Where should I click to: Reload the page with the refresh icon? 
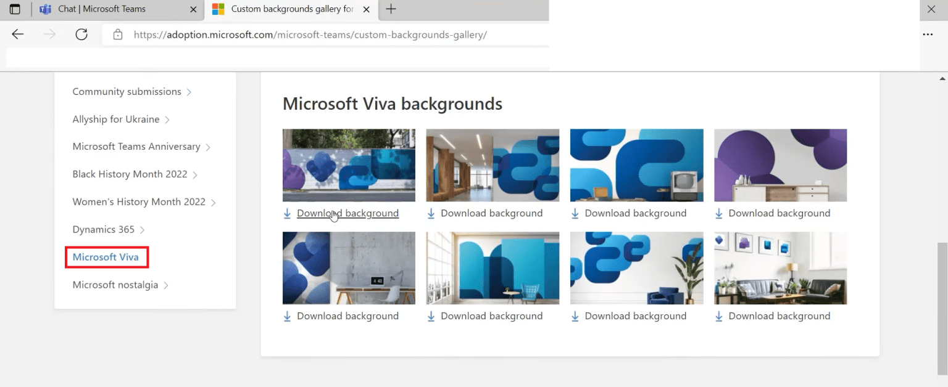click(81, 34)
